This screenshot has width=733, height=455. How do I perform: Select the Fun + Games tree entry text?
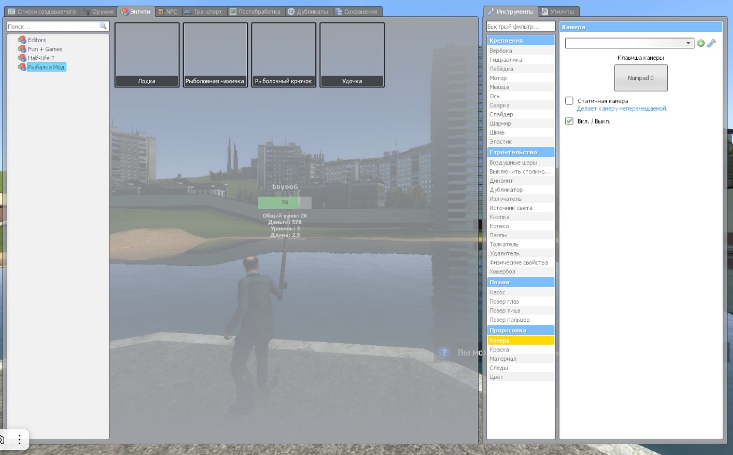pos(45,49)
